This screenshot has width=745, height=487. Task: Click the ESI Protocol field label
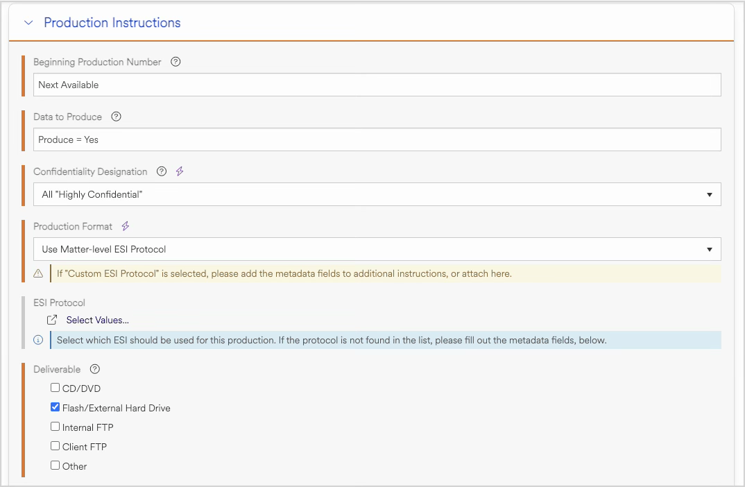[x=59, y=302]
